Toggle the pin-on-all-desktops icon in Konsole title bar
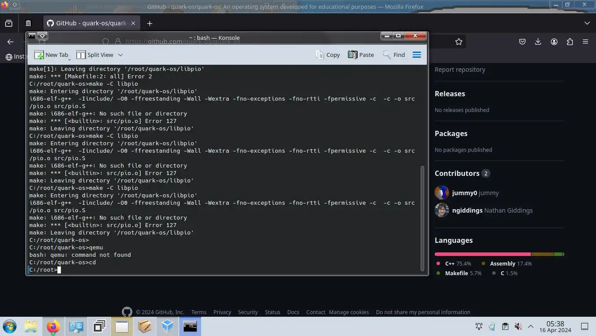596x336 pixels. coord(43,36)
